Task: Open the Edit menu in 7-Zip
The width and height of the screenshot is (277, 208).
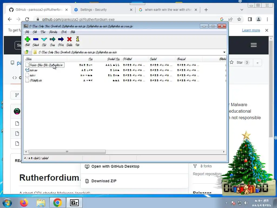Action: click(x=35, y=32)
